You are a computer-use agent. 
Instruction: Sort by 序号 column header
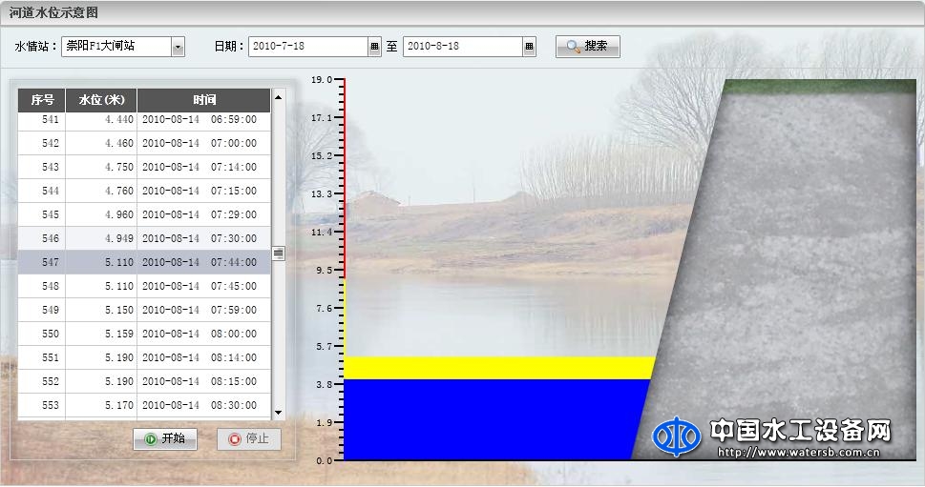click(x=41, y=100)
